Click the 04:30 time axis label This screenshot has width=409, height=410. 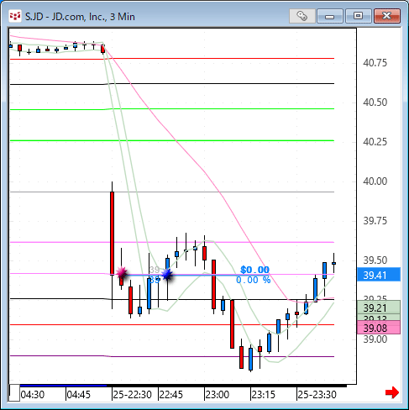point(33,395)
